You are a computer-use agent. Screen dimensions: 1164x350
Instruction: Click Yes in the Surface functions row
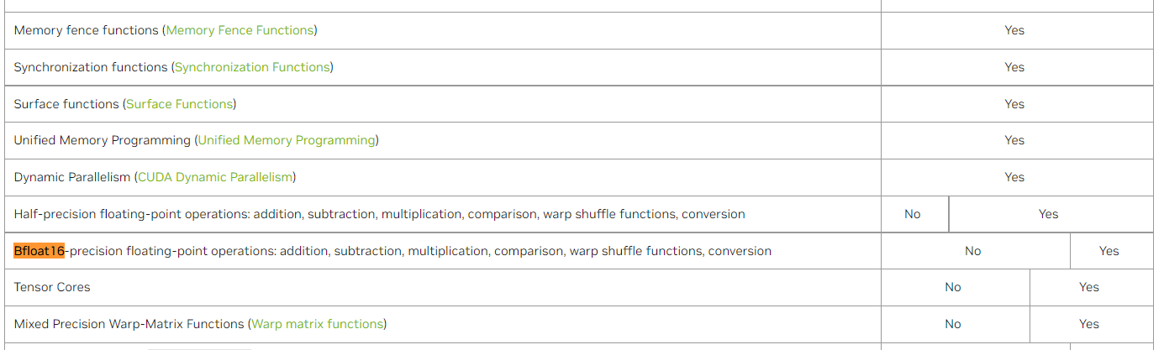[x=1014, y=104]
